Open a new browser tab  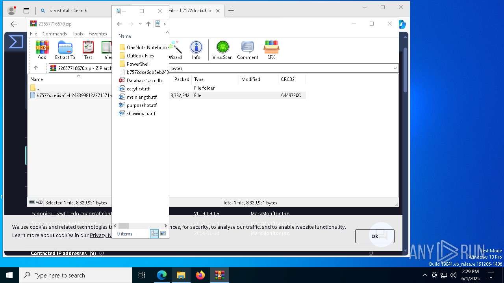pos(231,11)
